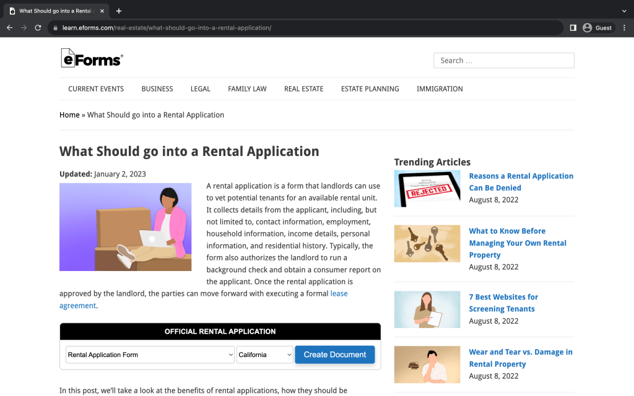Toggle the browser side panel icon
Viewport: 634px width, 396px height.
point(573,28)
